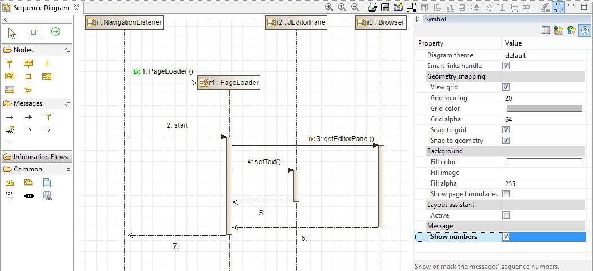593x271 pixels.
Task: Uncheck the Show numbers checkbox
Action: click(506, 237)
